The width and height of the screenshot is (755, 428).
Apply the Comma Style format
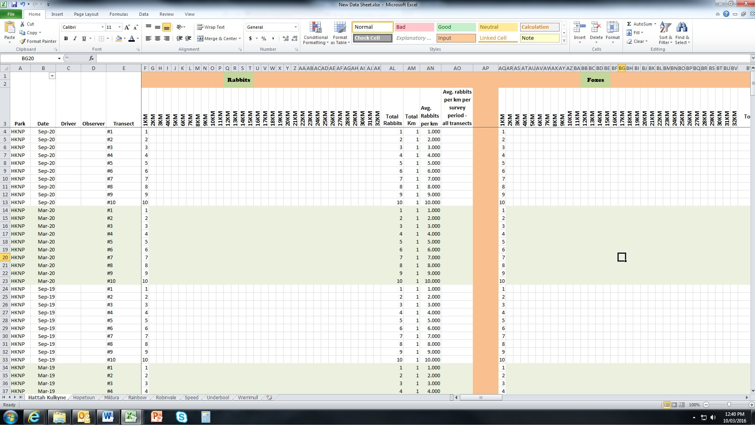(273, 39)
